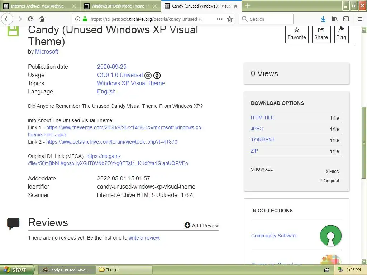Click the write a review link
367x275 pixels.
144,238
